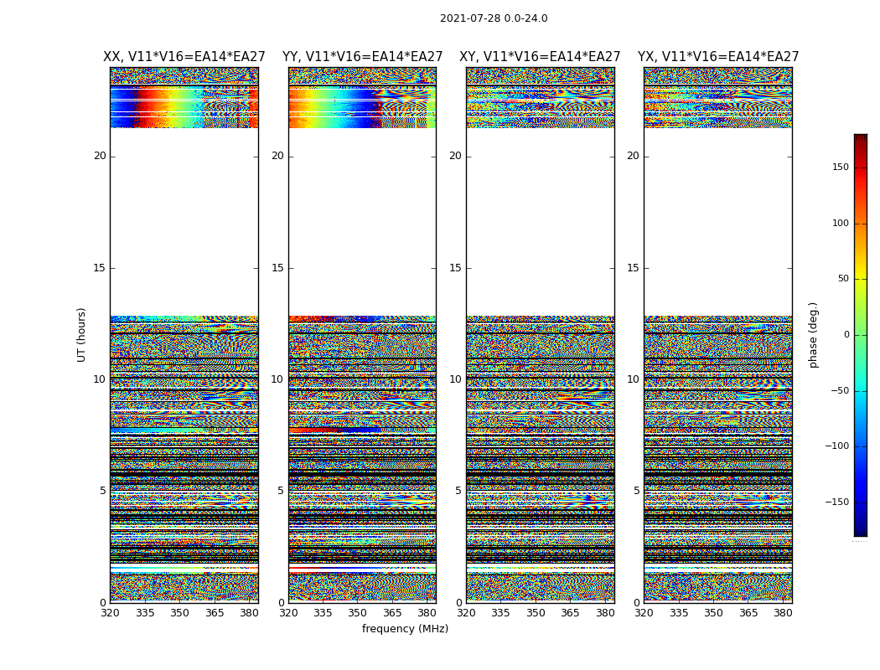Image resolution: width=880 pixels, height=670 pixels.
Task: Click the YY panel x-axis tick 365
Action: (392, 613)
